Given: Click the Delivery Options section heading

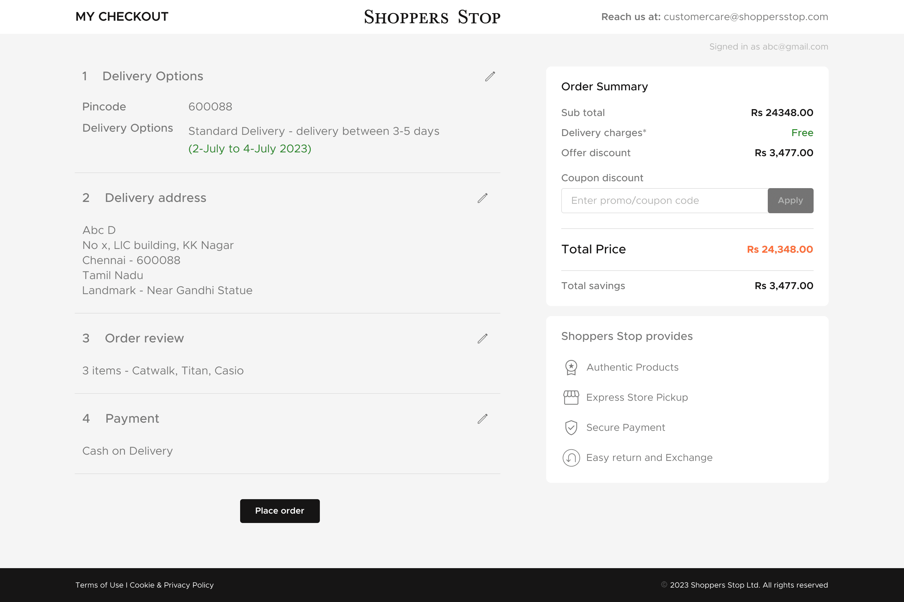Looking at the screenshot, I should [x=153, y=76].
